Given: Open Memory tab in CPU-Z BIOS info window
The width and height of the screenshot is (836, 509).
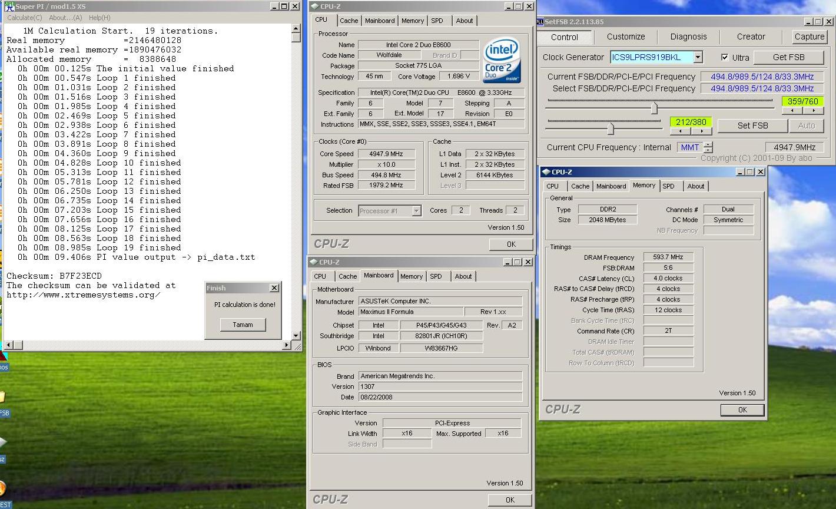Looking at the screenshot, I should click(411, 276).
